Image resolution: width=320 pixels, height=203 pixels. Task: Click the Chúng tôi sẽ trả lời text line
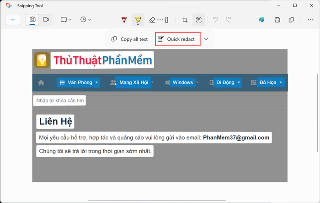[x=95, y=151]
